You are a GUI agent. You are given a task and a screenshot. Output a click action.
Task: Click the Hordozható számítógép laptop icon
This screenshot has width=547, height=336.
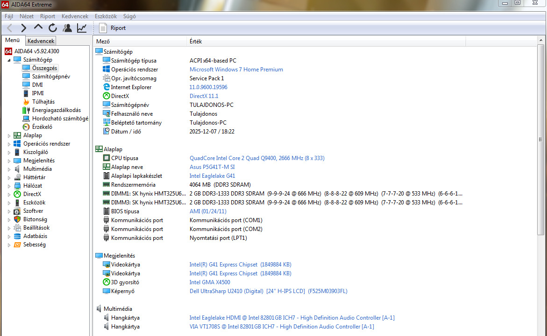26,119
